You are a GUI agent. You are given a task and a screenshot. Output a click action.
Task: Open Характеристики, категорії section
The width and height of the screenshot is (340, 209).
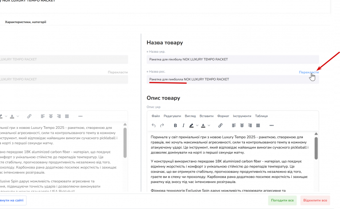click(x=26, y=22)
